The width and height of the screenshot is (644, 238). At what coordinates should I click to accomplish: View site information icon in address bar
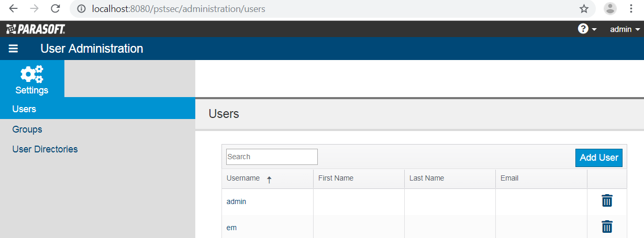[81, 9]
